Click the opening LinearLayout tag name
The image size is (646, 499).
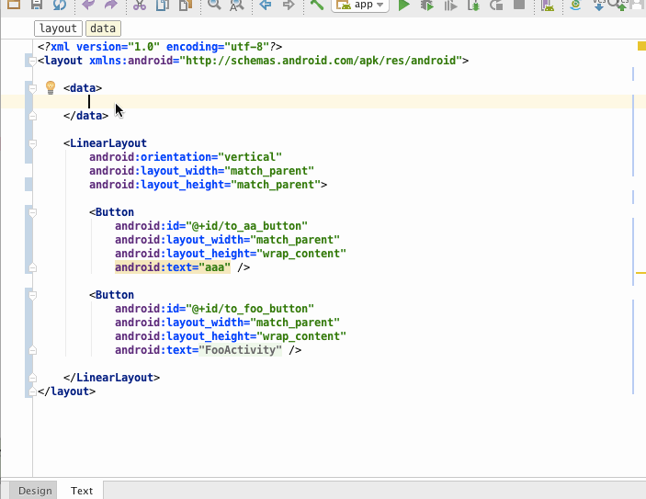tap(108, 143)
